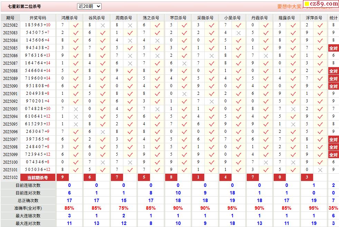Click the red 全对 badge in row 2025090
The image size is (339, 227).
(333, 86)
